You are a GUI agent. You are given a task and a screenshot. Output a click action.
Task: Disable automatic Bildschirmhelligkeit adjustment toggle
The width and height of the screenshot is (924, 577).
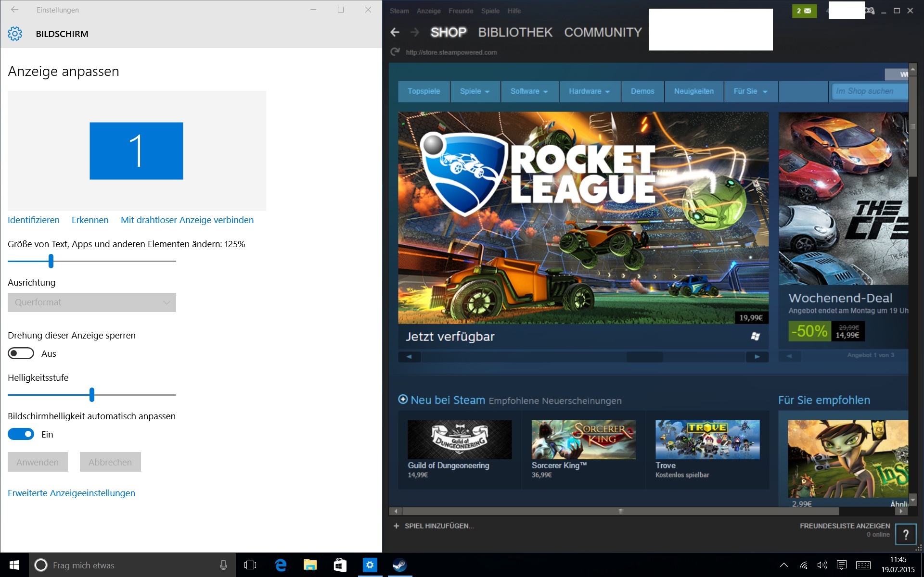click(21, 434)
